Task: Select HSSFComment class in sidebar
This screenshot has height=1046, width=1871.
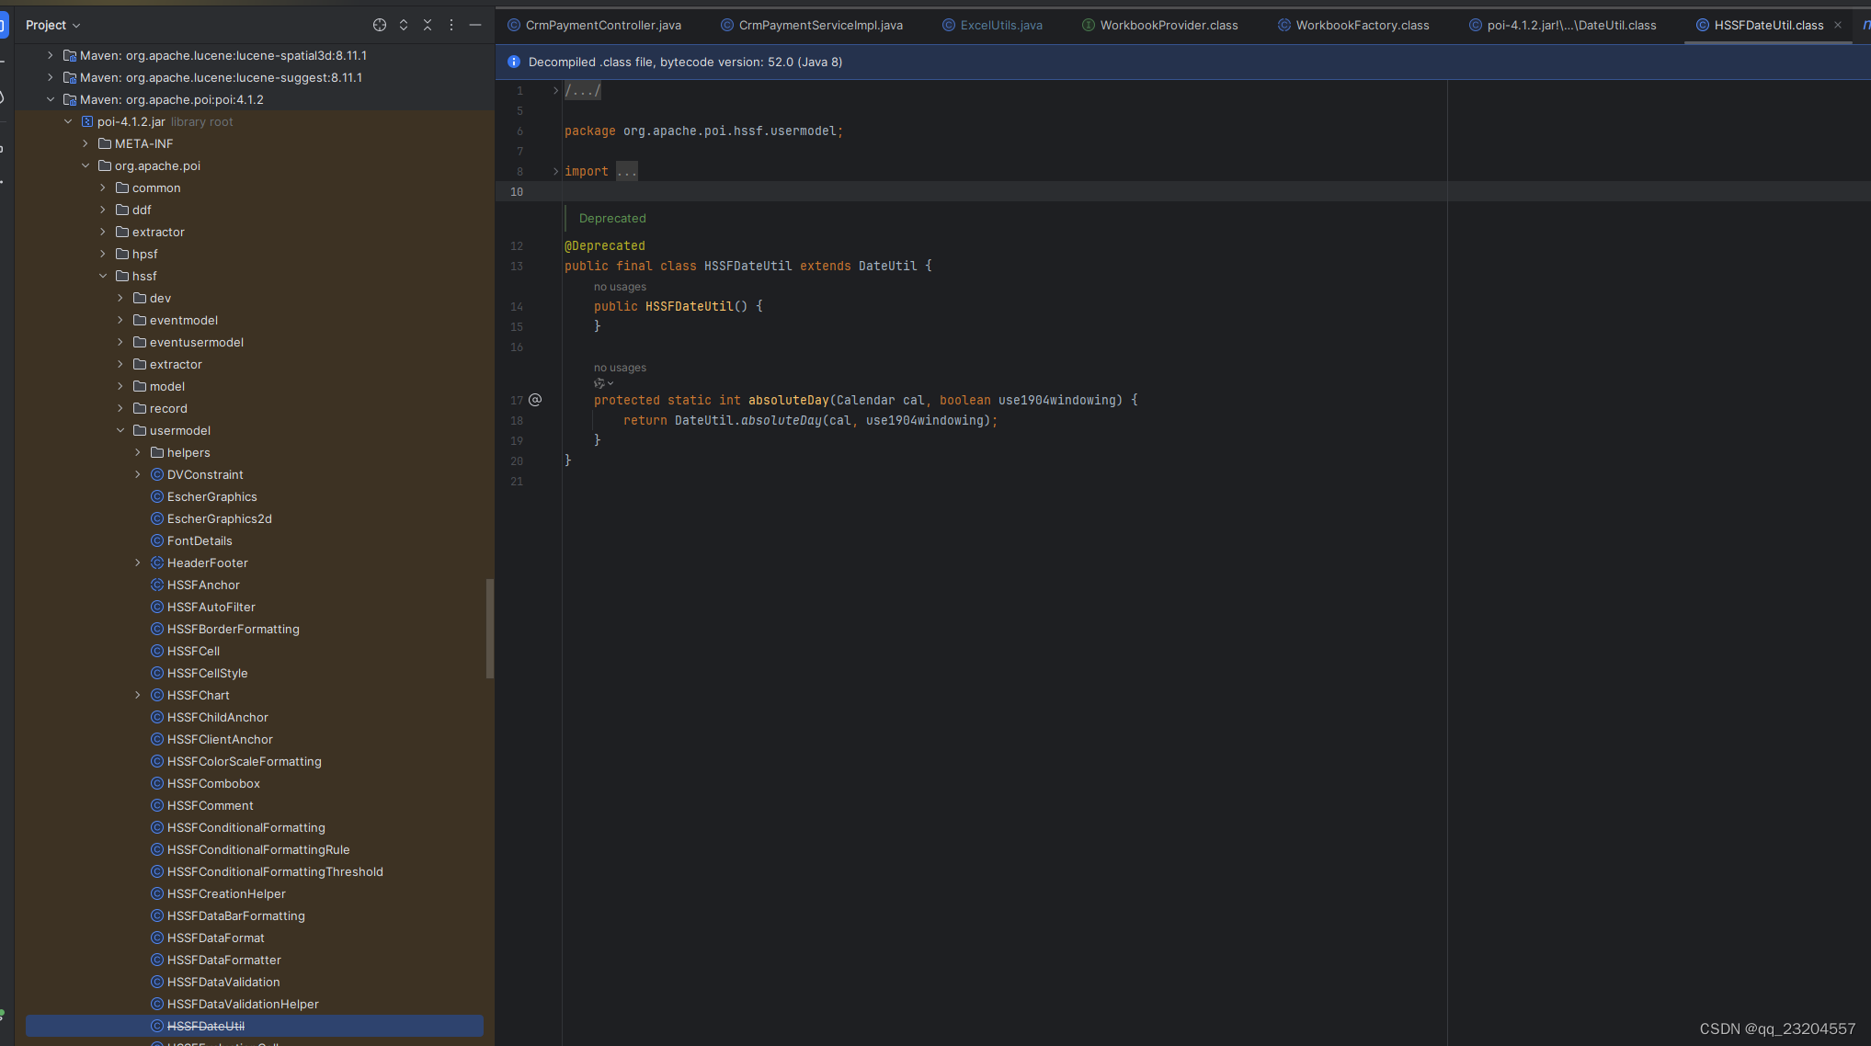Action: [x=210, y=804]
